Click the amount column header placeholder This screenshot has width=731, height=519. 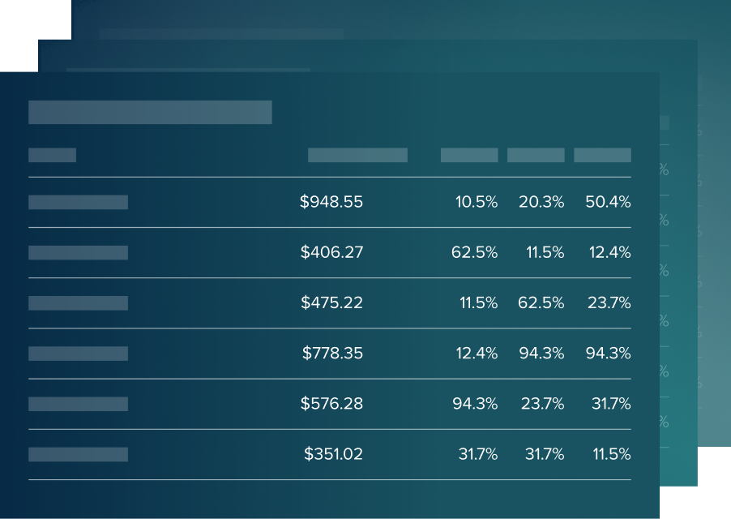pyautogui.click(x=357, y=155)
